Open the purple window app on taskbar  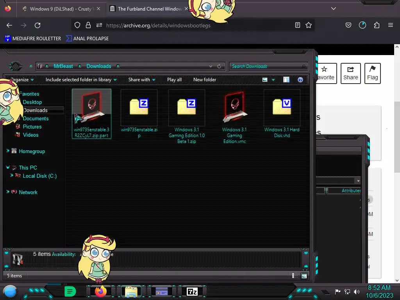(x=161, y=291)
